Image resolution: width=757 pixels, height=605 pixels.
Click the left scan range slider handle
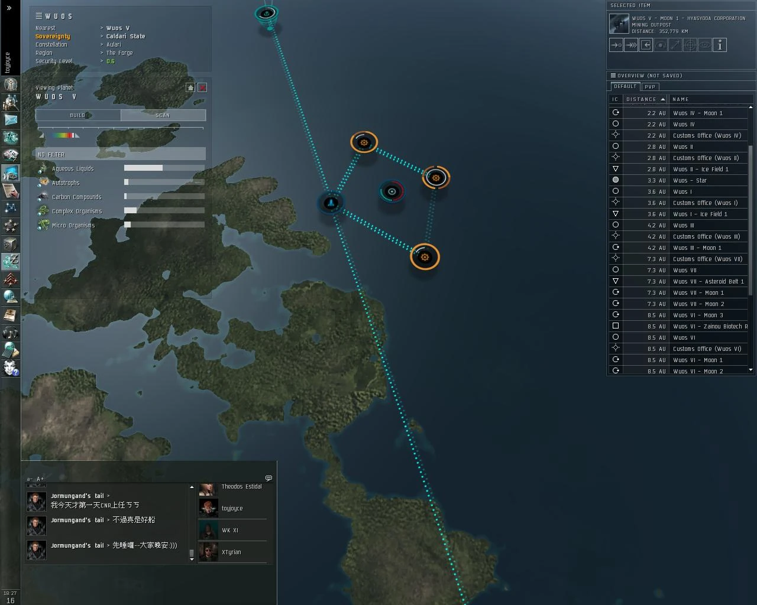pyautogui.click(x=41, y=136)
